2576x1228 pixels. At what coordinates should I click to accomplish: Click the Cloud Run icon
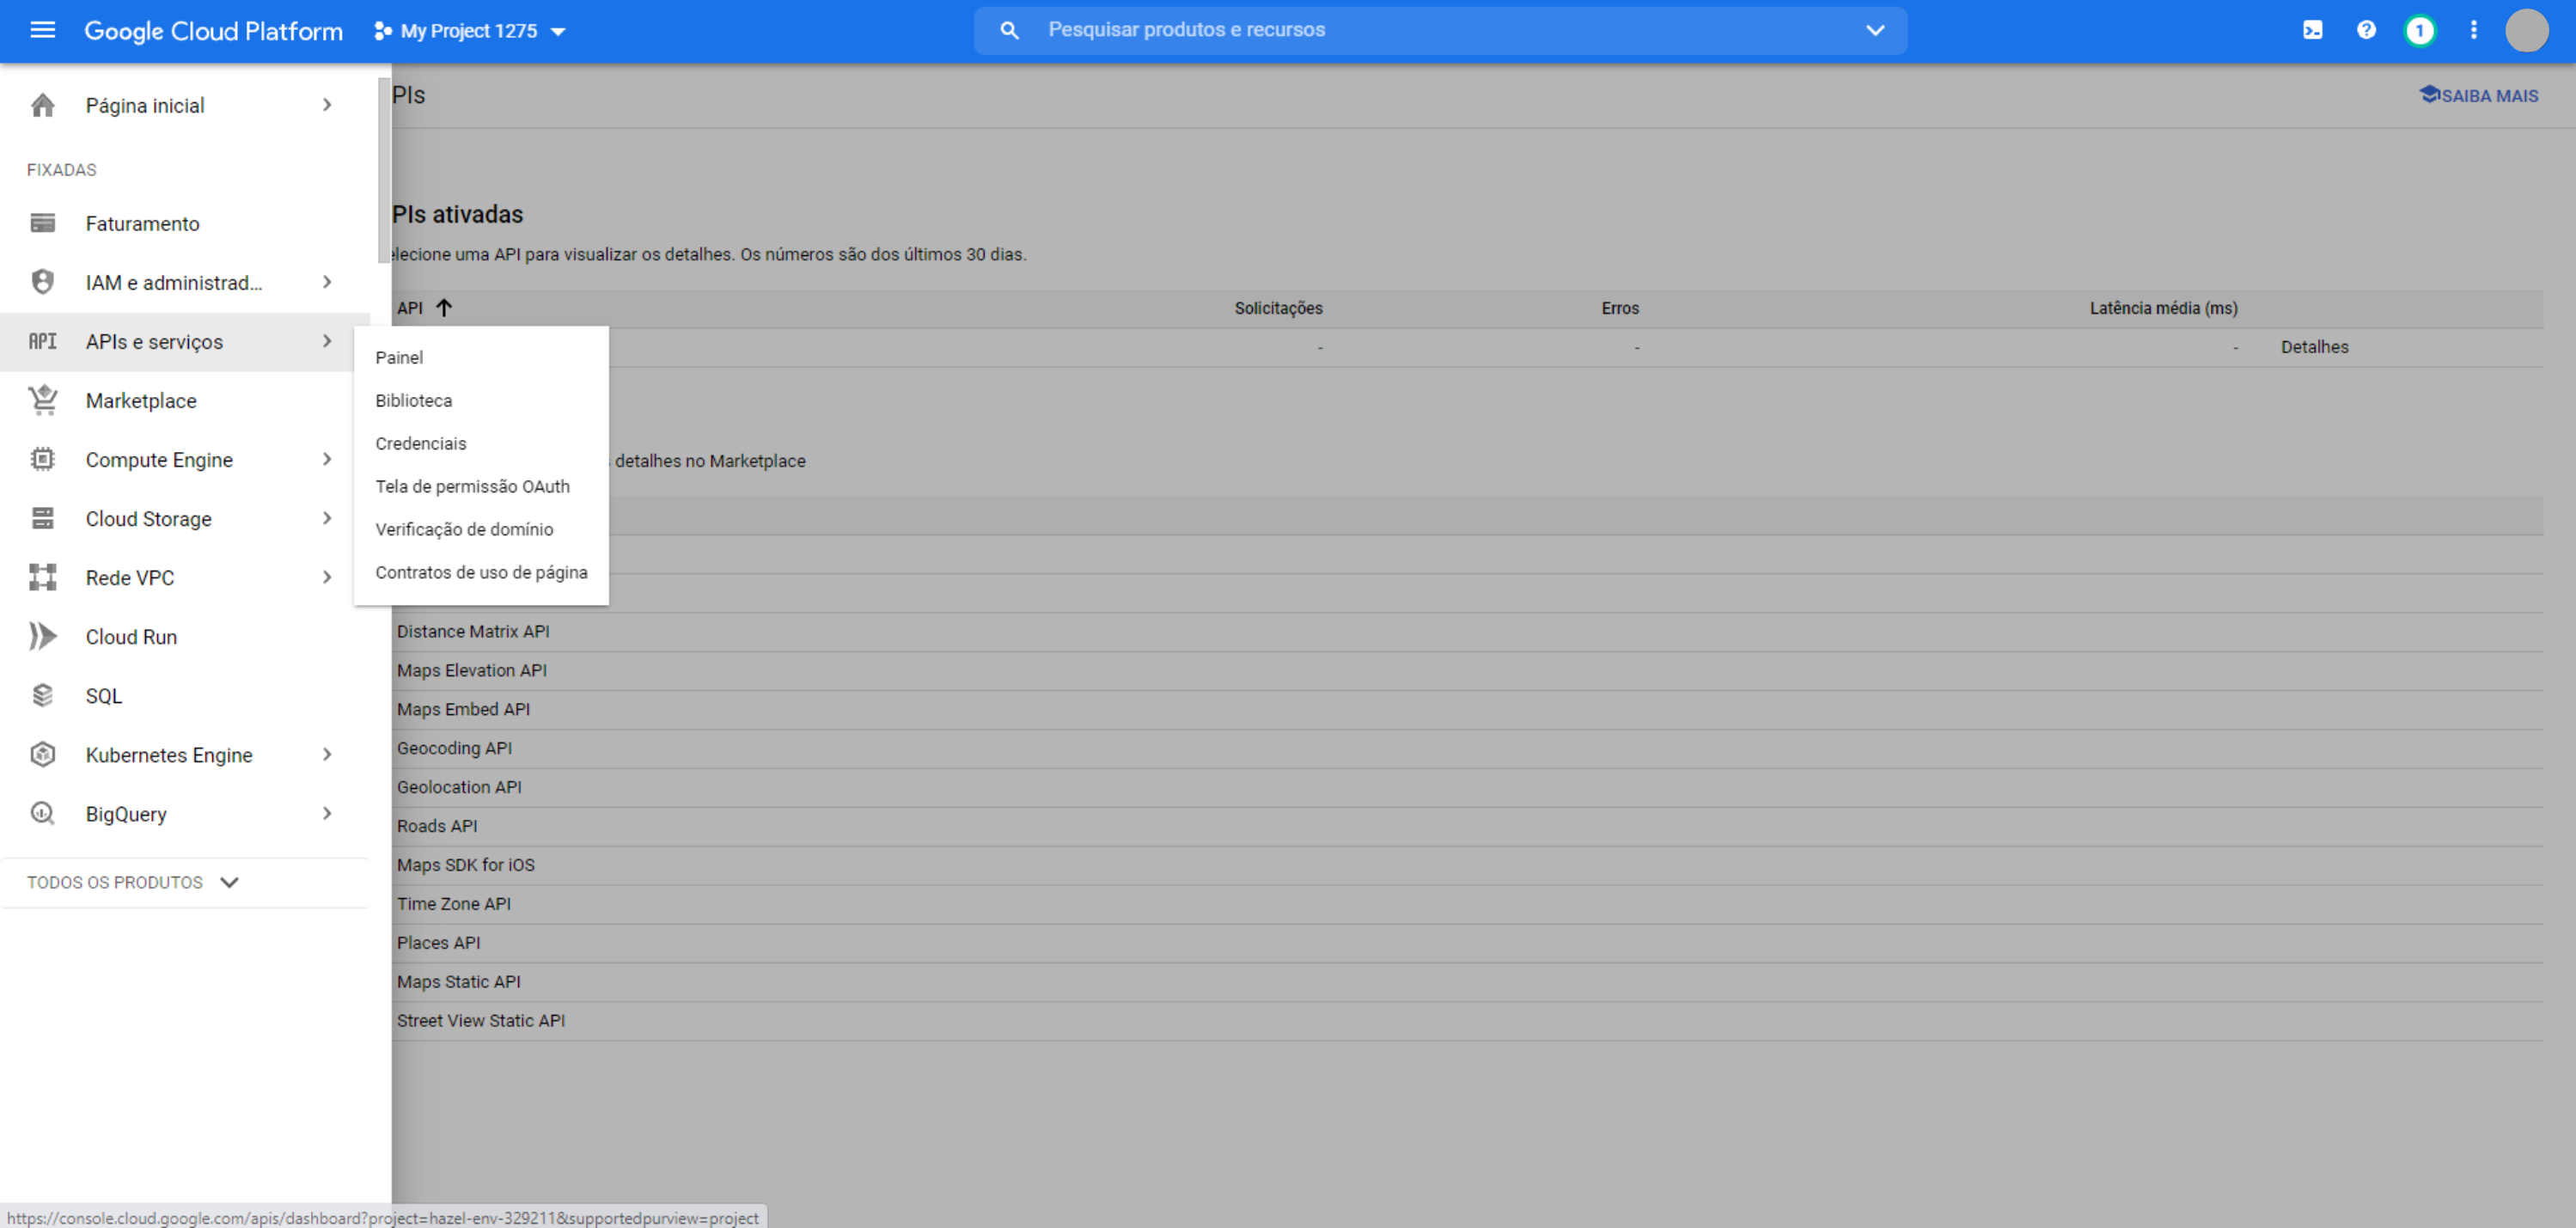tap(42, 636)
